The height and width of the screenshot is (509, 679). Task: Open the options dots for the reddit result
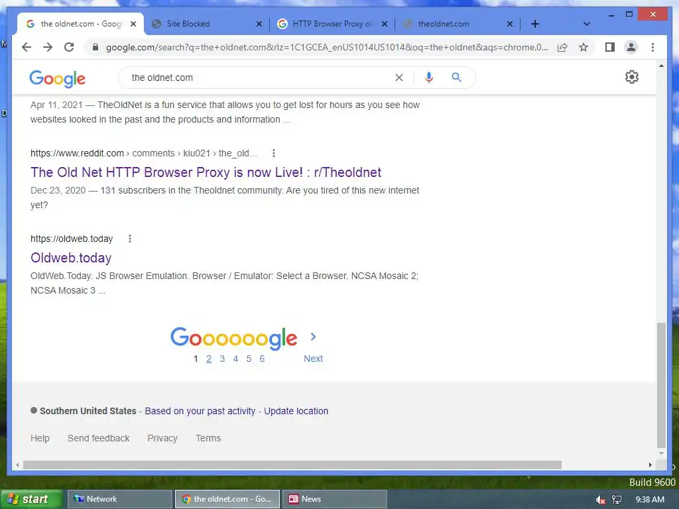pyautogui.click(x=273, y=153)
